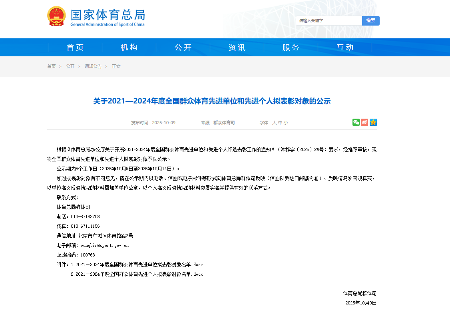This screenshot has width=450, height=324.
Task: Open the 服务 navigation item
Action: click(x=291, y=48)
